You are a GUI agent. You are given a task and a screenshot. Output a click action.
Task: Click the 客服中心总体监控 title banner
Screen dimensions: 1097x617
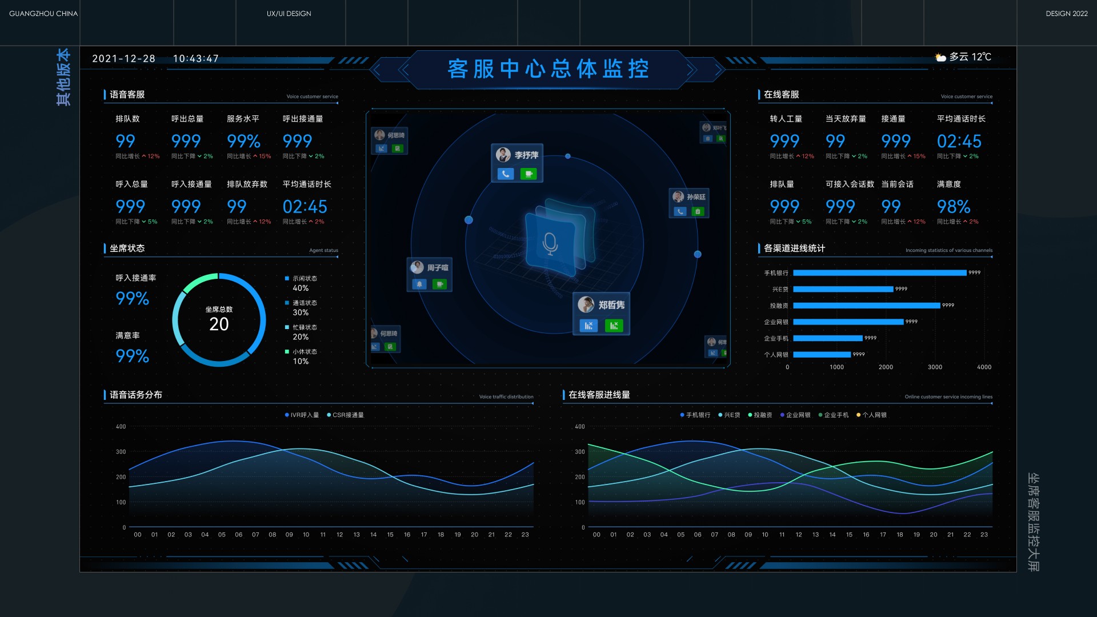click(548, 69)
